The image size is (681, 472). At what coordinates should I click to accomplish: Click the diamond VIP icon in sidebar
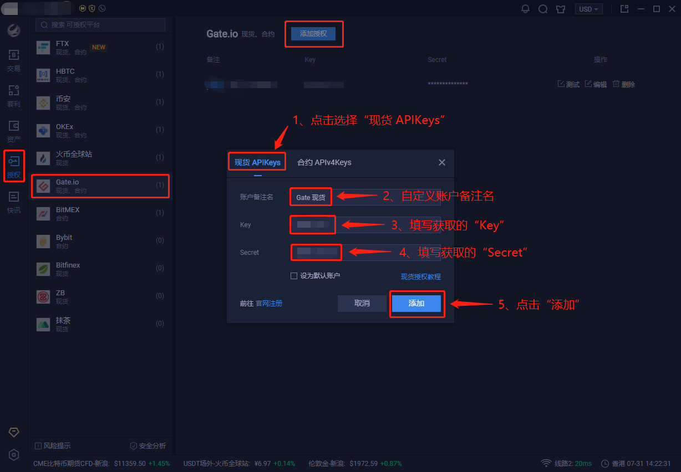[14, 432]
